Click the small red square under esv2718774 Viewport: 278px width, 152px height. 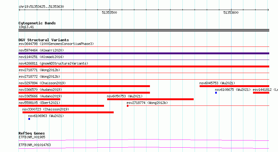point(127,106)
